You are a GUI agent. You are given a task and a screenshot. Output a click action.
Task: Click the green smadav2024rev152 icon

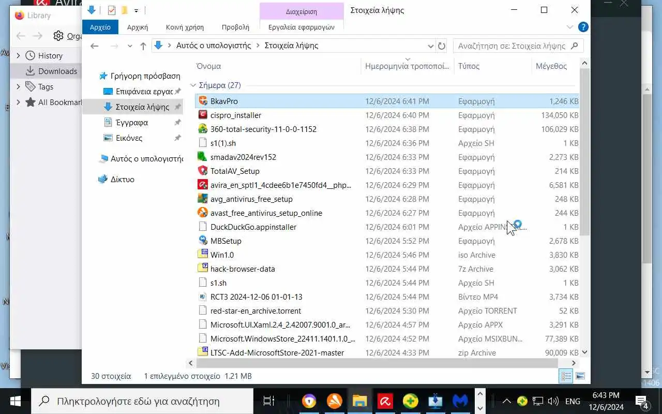203,157
